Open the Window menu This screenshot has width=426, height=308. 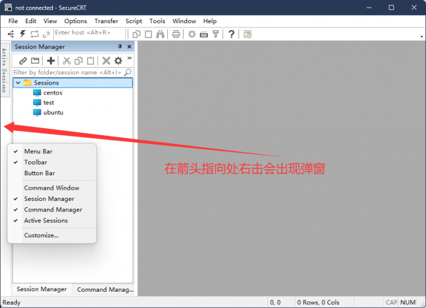[184, 21]
